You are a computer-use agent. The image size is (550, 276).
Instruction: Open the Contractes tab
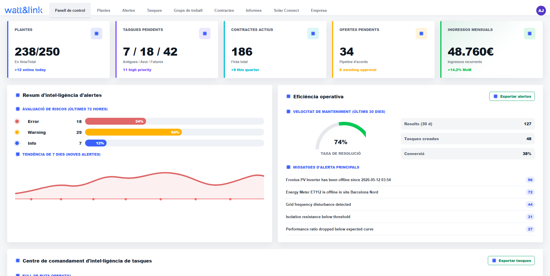click(224, 10)
